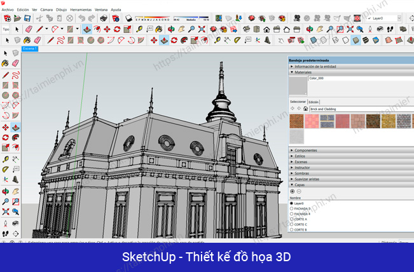Select the Zoom Window tool in left palette
The image size is (414, 272).
tap(15, 201)
